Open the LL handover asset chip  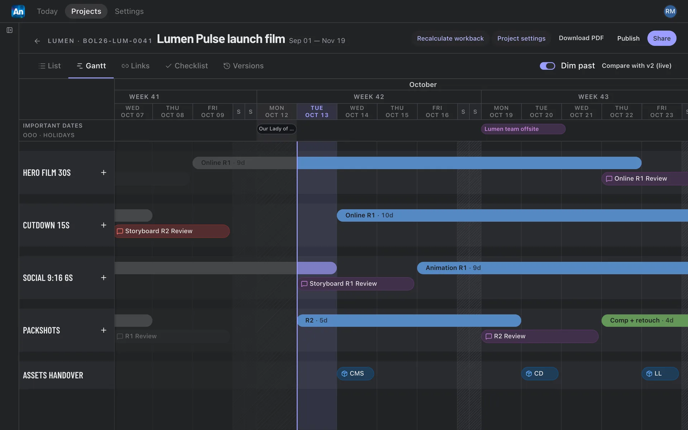click(660, 373)
